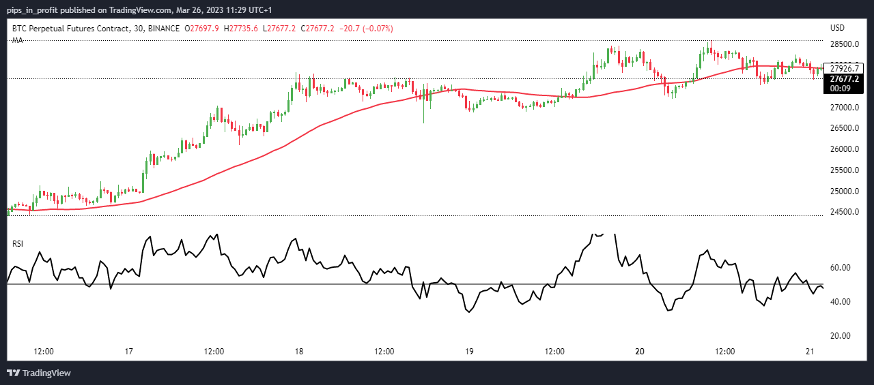Click the high value H27735.6 in header
This screenshot has height=385, width=874.
244,29
